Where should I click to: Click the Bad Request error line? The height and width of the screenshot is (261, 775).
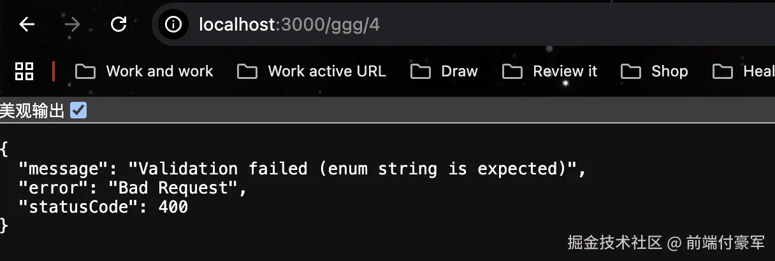(133, 188)
